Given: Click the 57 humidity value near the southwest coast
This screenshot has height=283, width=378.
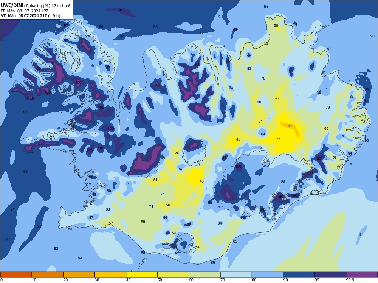Looking at the screenshot, I should click(111, 223).
